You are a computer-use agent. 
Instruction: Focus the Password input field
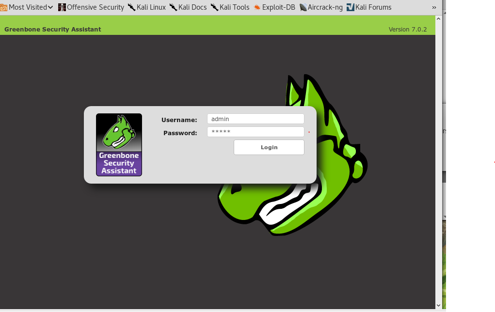tap(255, 132)
